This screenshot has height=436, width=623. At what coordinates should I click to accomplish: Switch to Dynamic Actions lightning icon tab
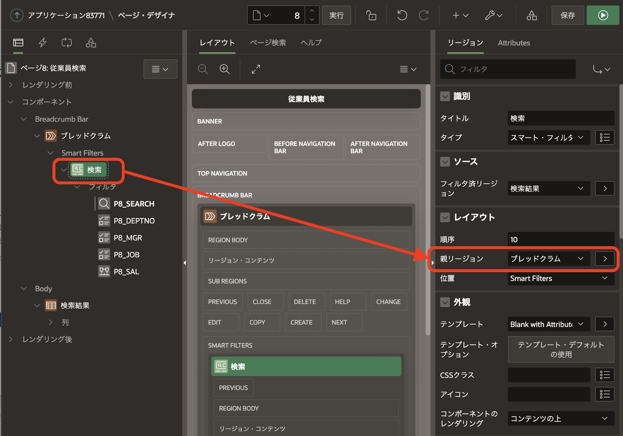(42, 43)
